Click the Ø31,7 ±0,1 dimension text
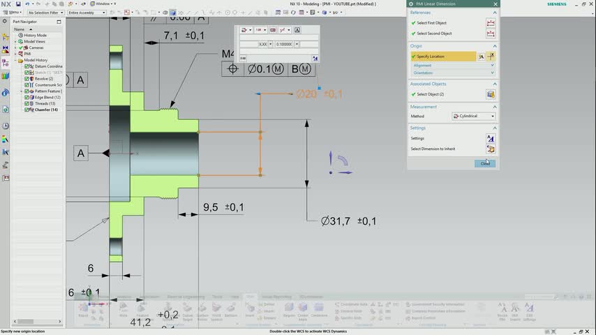Image resolution: width=596 pixels, height=335 pixels. [348, 221]
